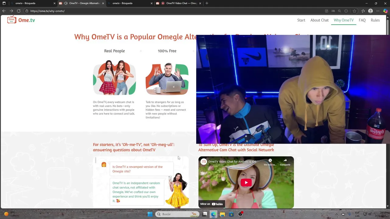Open ESP LAA input language selector
The height and width of the screenshot is (219, 390).
click(x=357, y=214)
